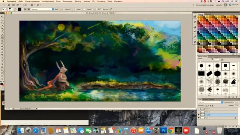Open the Окно menu
This screenshot has height=135, width=240.
110,1
